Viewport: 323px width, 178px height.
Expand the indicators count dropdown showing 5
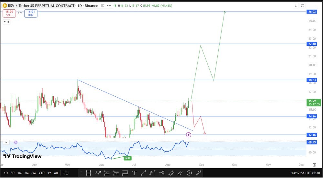6,22
